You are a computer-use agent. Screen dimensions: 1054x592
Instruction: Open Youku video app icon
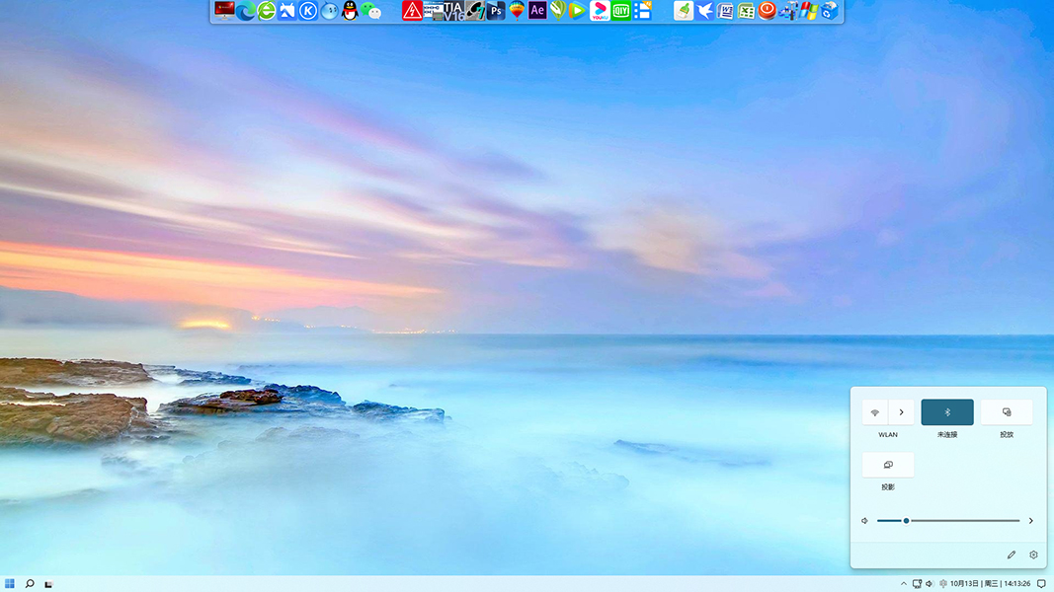pyautogui.click(x=599, y=11)
